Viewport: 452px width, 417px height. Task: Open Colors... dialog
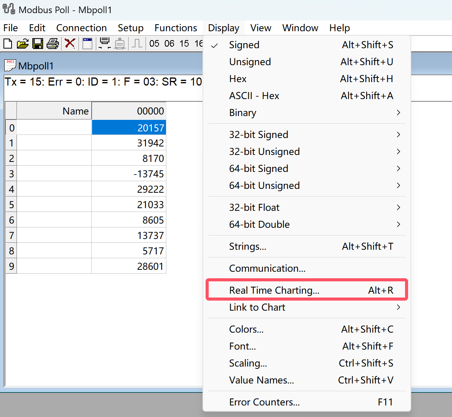tap(307, 329)
